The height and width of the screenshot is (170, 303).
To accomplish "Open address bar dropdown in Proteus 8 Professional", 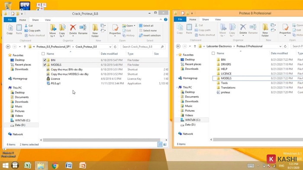I will [280, 47].
